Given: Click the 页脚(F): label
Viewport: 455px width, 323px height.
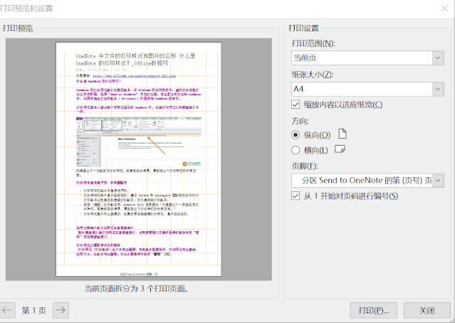Looking at the screenshot, I should tap(305, 166).
